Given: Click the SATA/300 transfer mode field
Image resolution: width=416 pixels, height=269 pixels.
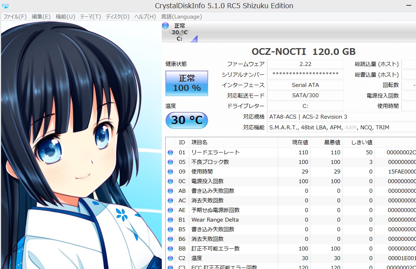Looking at the screenshot, I should click(305, 95).
